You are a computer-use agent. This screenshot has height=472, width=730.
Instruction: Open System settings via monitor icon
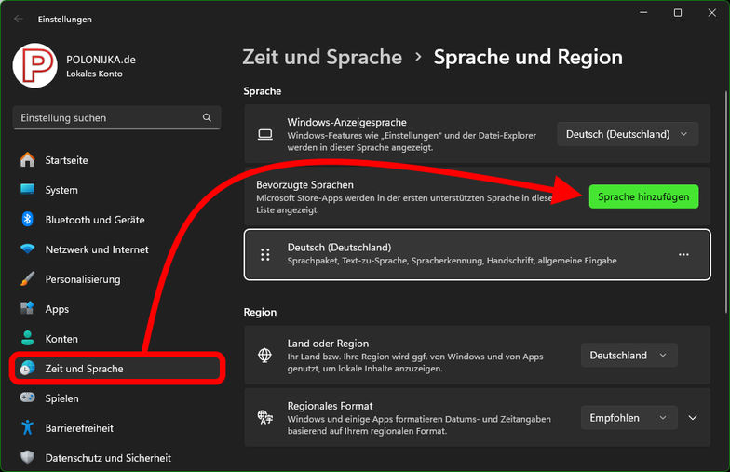tap(28, 190)
